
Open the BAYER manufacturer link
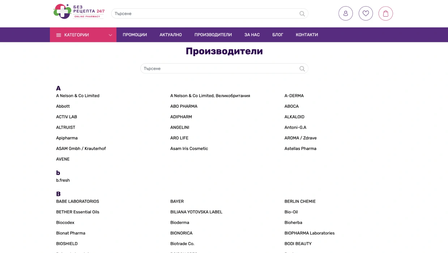pyautogui.click(x=177, y=201)
